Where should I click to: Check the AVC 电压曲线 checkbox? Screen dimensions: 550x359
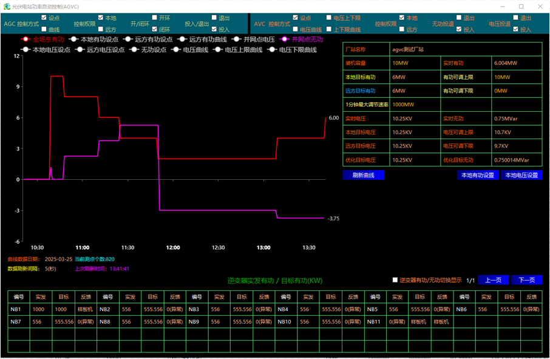point(295,29)
